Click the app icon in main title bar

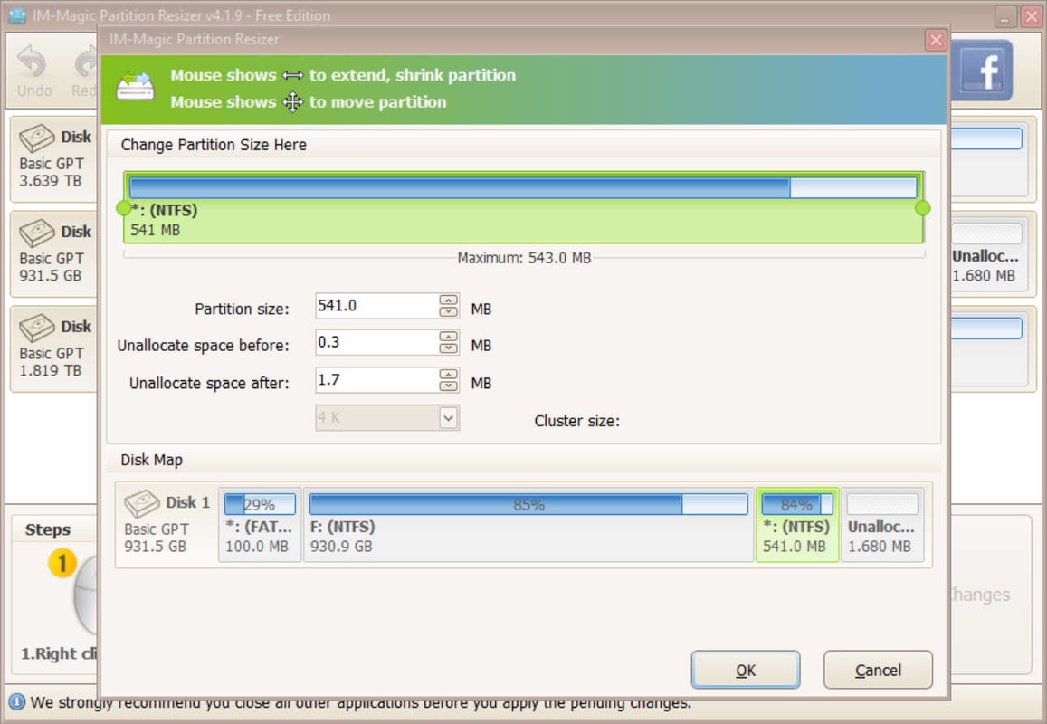(16, 15)
